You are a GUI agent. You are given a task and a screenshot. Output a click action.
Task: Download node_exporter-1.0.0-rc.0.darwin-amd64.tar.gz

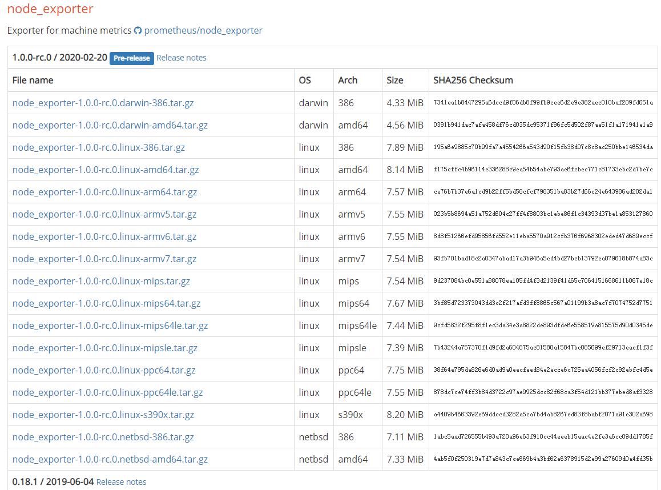[x=110, y=125]
